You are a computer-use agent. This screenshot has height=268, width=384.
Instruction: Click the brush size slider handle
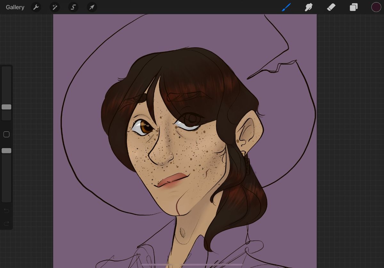[x=6, y=107]
